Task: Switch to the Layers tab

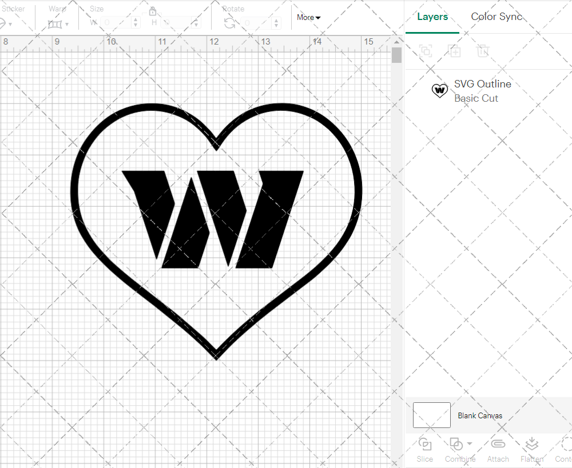Action: (432, 17)
